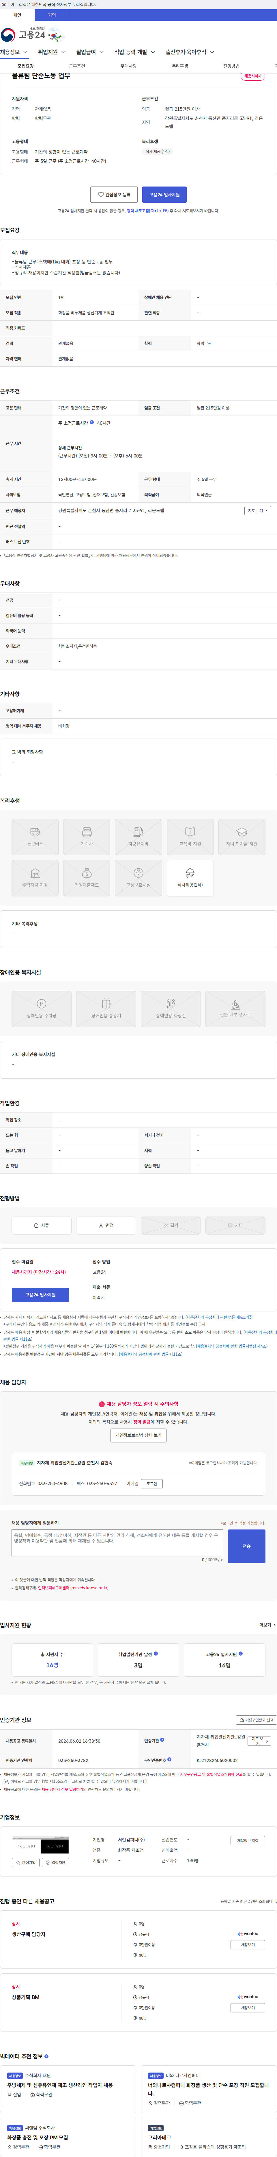The width and height of the screenshot is (277, 2157).
Task: Select the 면접 screening method
Action: pos(106,1225)
